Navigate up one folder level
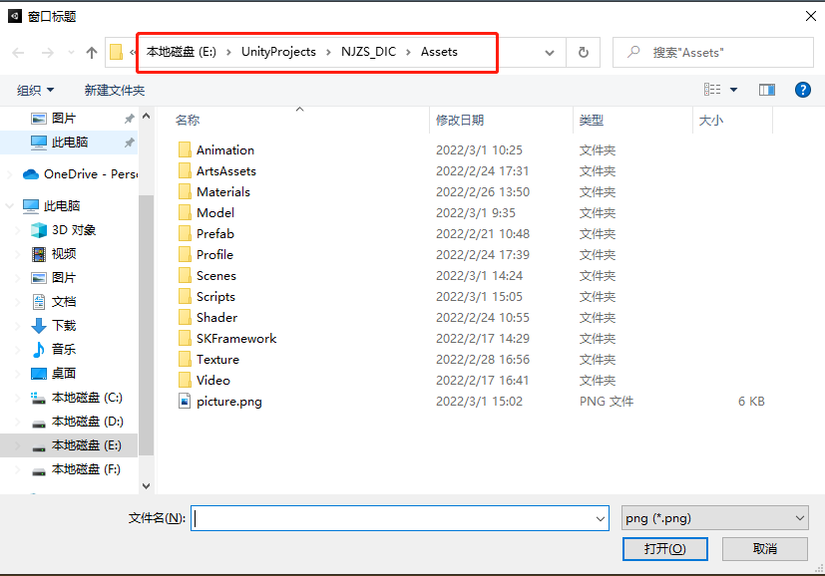Image resolution: width=825 pixels, height=576 pixels. pos(91,52)
